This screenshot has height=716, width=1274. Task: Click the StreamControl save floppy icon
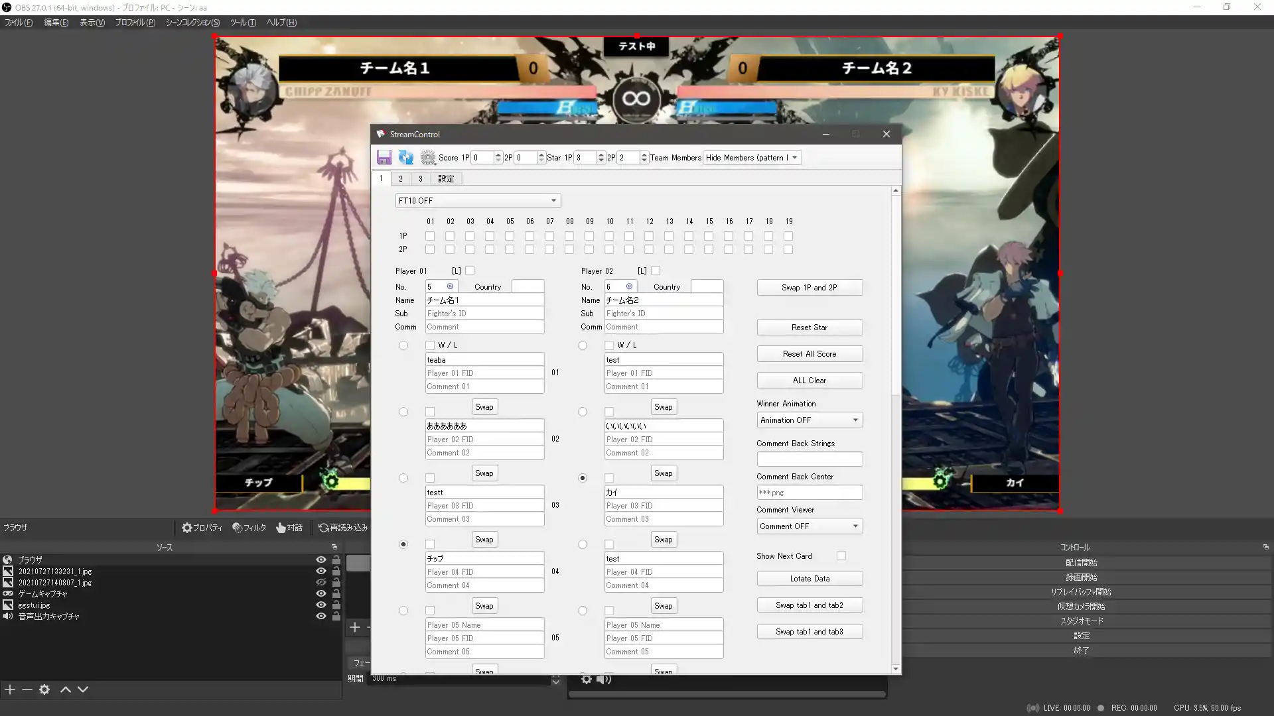pyautogui.click(x=384, y=157)
